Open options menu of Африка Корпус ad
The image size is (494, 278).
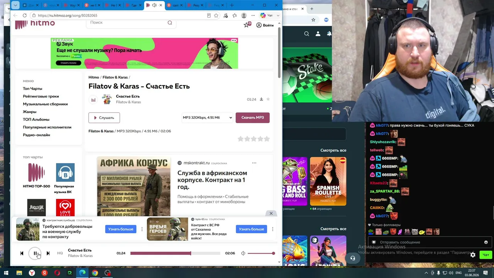254,163
